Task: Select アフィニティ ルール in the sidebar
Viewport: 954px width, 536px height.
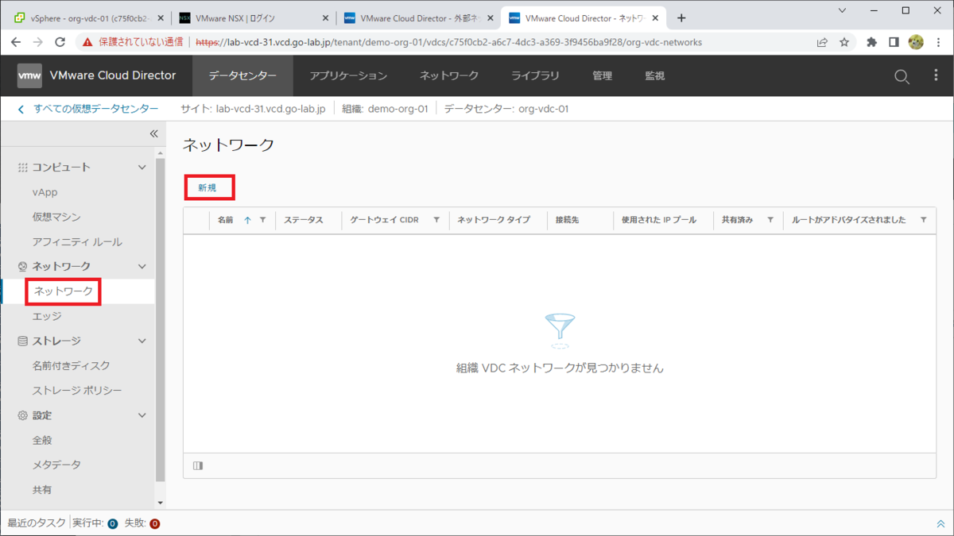Action: coord(77,241)
